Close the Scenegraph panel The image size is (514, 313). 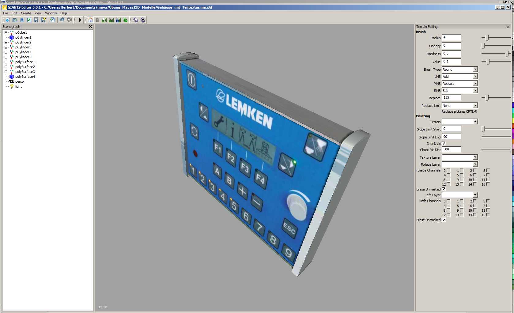click(x=90, y=27)
